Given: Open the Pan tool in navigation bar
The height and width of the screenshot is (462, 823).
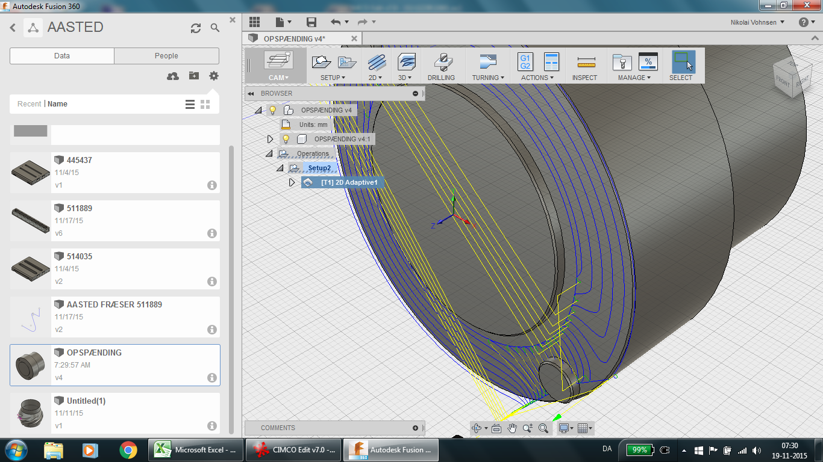Looking at the screenshot, I should (513, 428).
